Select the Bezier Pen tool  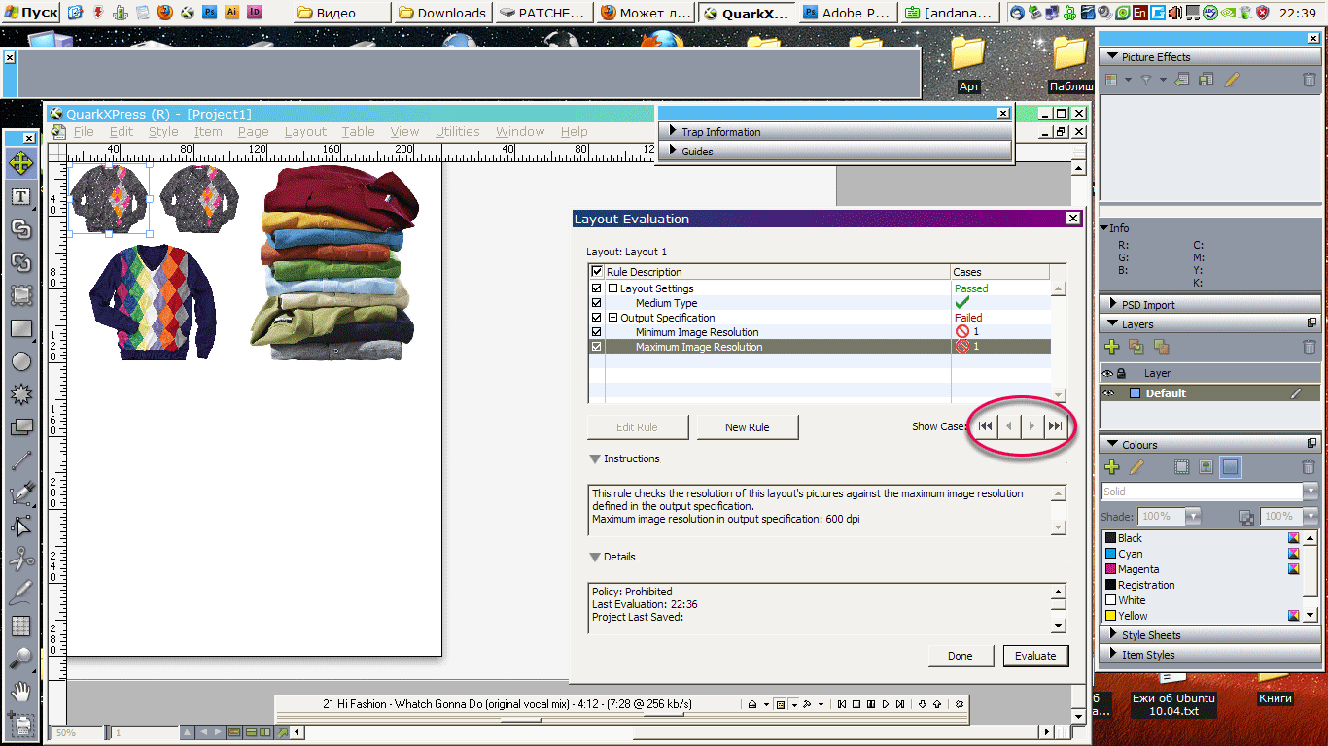coord(20,493)
